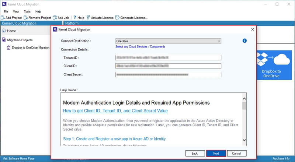Click the Kernel logo in dialog title bar
This screenshot has width=295, height=162.
click(55, 29)
